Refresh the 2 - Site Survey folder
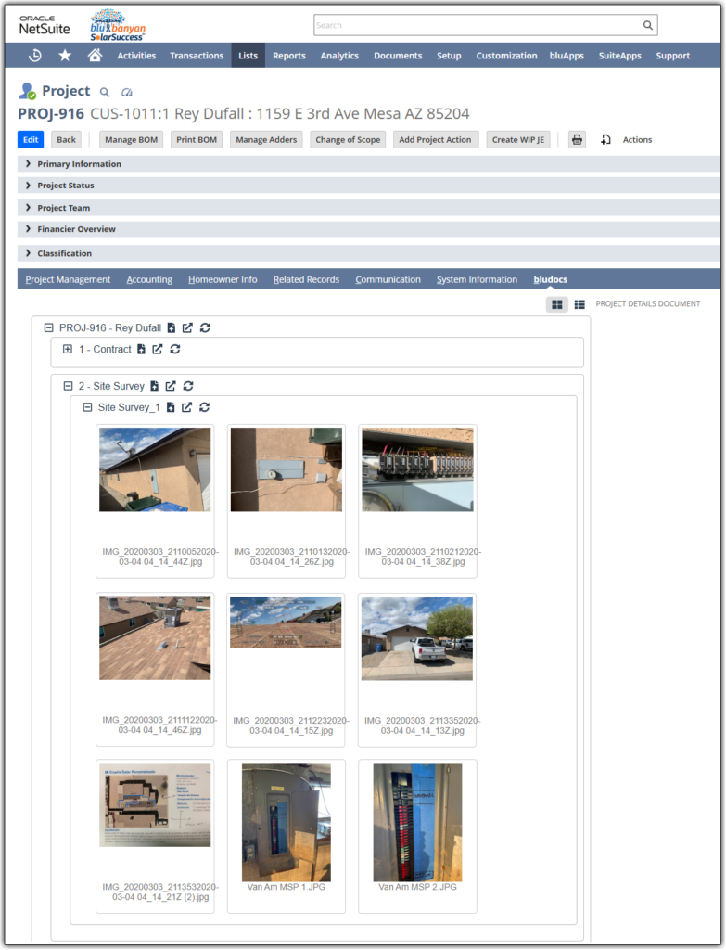Image resolution: width=726 pixels, height=950 pixels. tap(188, 386)
